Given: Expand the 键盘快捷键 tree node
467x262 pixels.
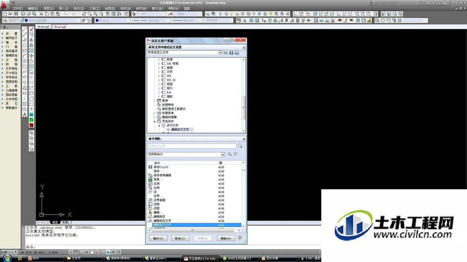Looking at the screenshot, I should pos(155,117).
